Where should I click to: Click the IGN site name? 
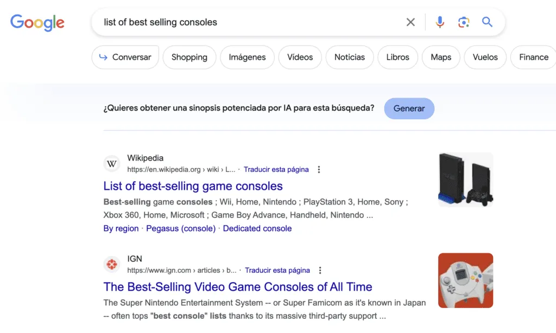(135, 259)
